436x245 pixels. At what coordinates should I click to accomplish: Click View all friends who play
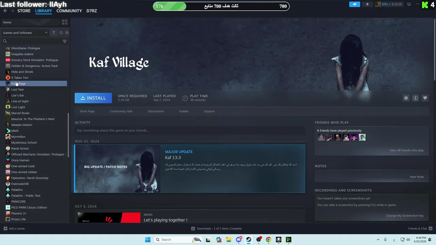pos(406,150)
